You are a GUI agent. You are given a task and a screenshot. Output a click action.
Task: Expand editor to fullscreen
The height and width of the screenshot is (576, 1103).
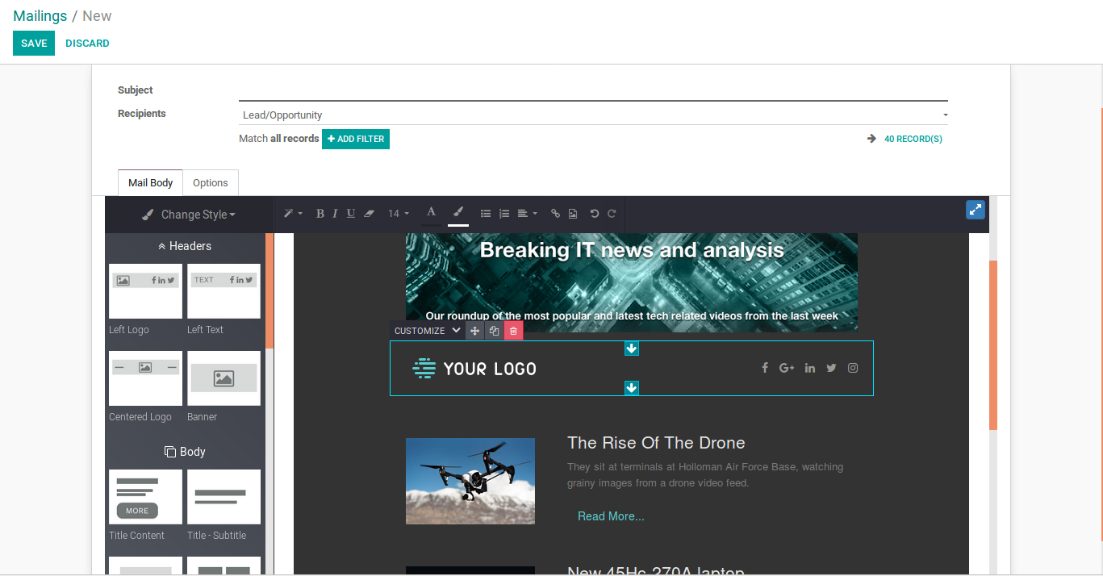tap(976, 210)
